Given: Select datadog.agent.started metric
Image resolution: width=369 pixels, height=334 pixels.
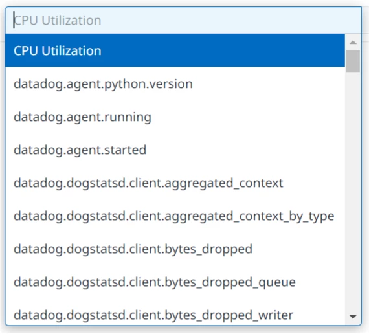Looking at the screenshot, I should 175,150.
